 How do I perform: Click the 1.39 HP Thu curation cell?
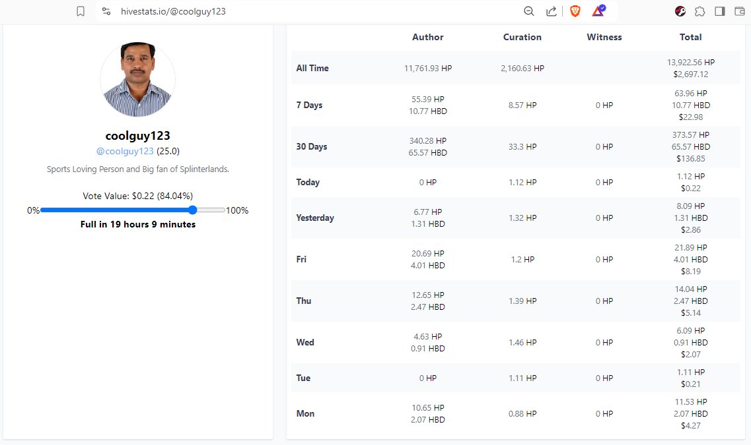[522, 301]
